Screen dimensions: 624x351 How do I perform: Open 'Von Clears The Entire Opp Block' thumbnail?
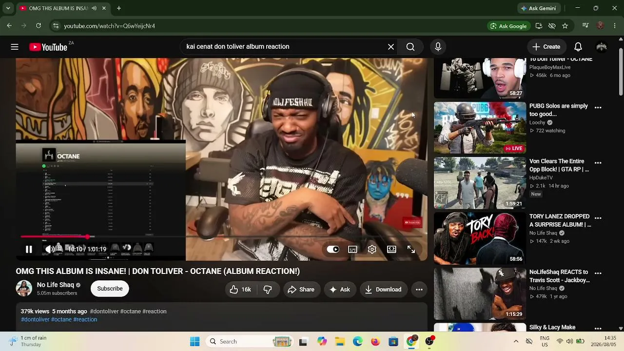tap(480, 183)
